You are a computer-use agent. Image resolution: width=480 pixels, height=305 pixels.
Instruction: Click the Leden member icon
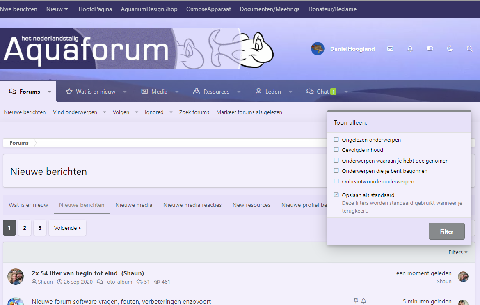(258, 91)
